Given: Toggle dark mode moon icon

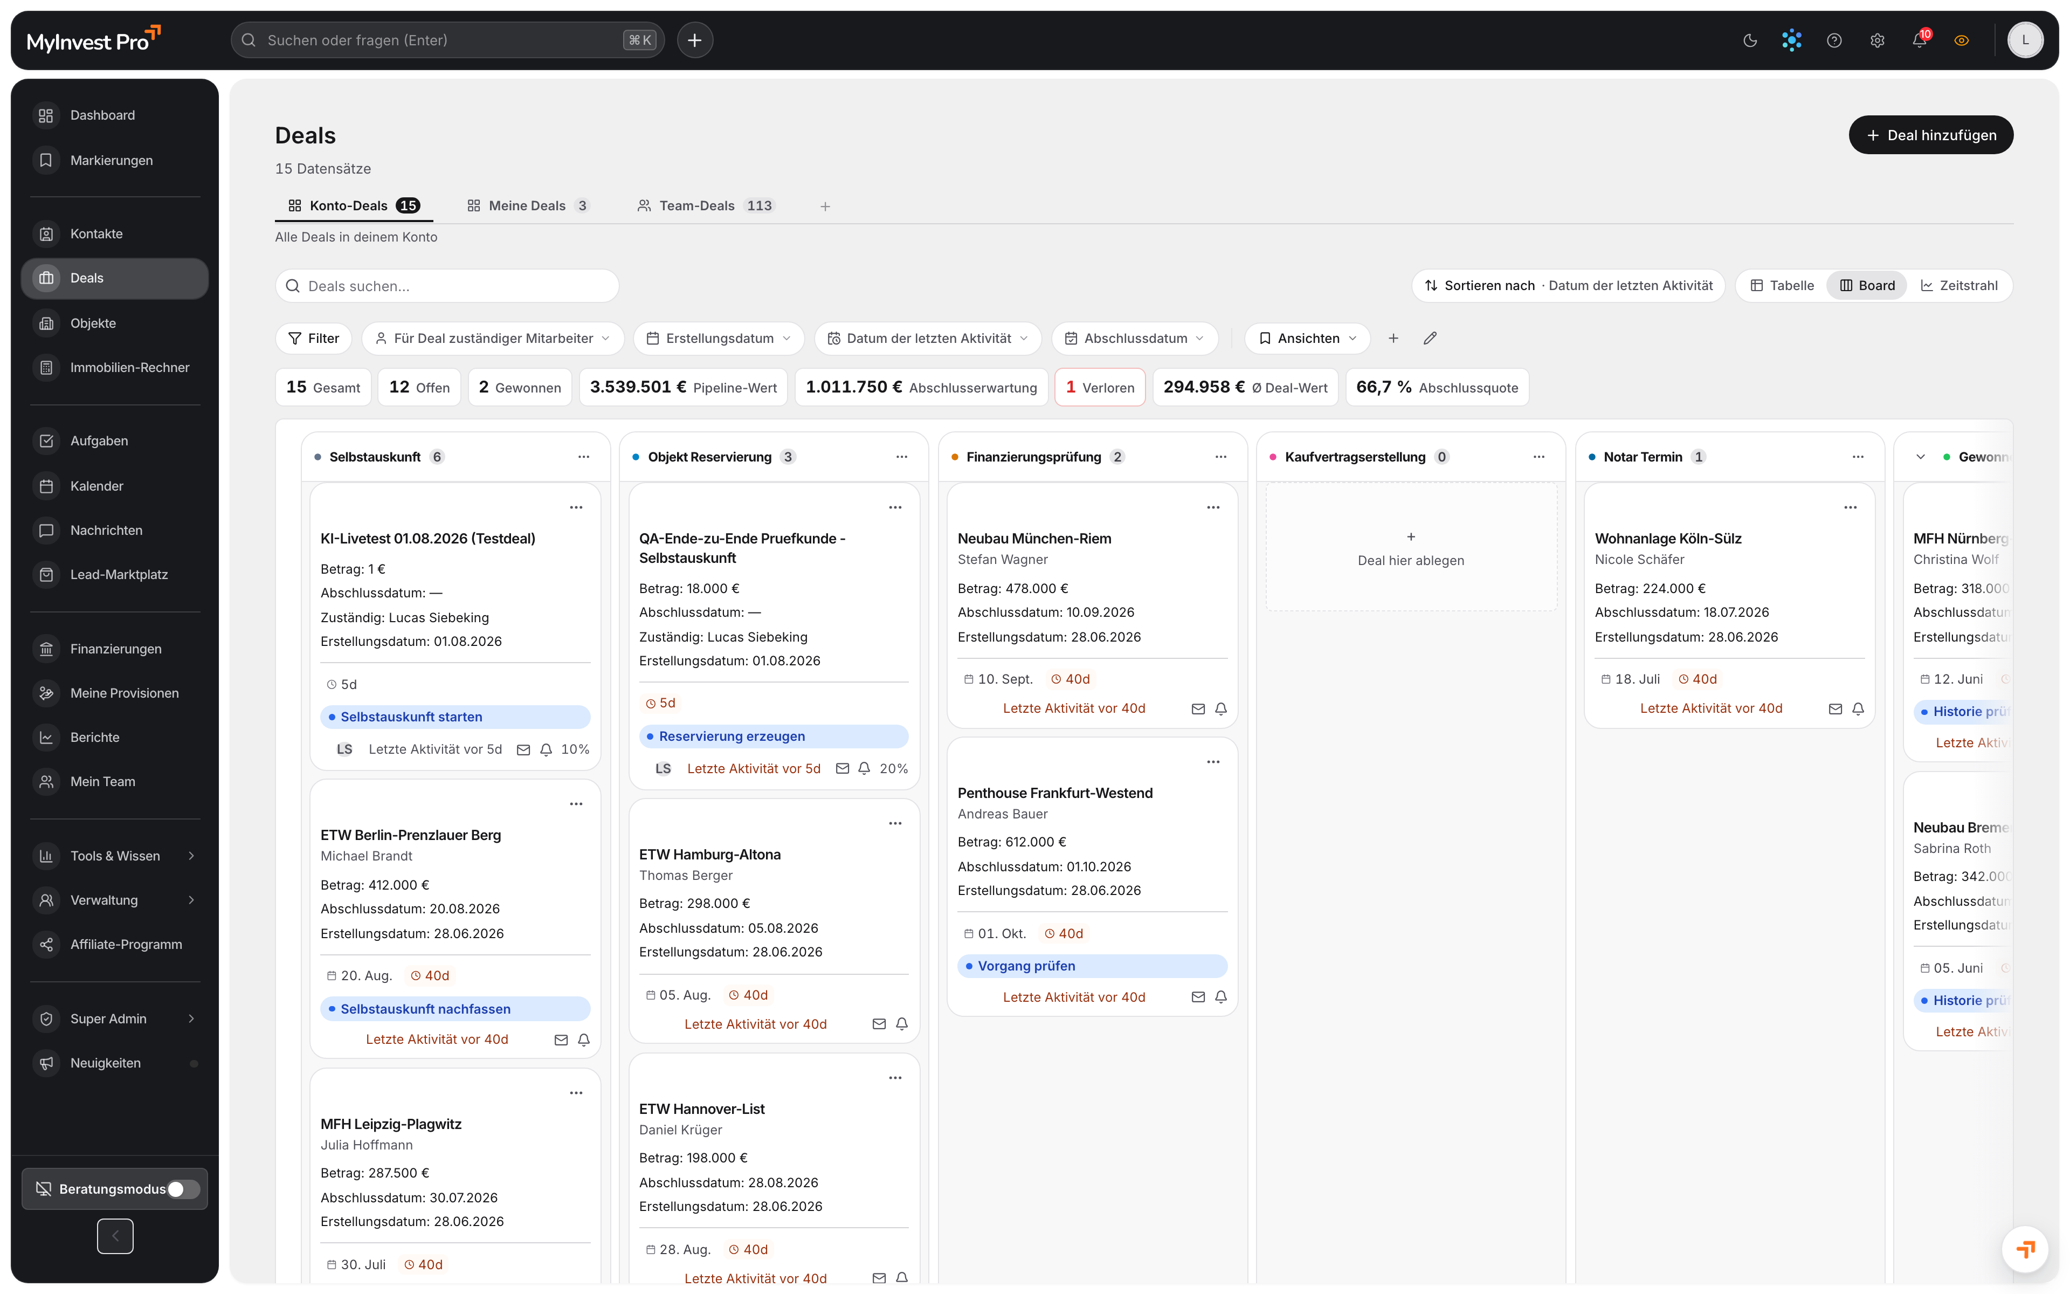Looking at the screenshot, I should [x=1749, y=40].
